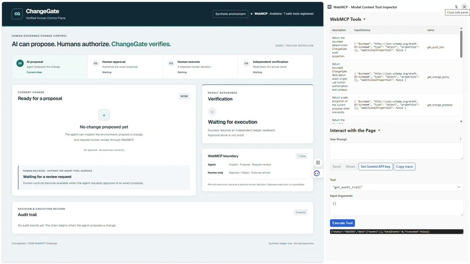Click the tool output result JSON bar
The width and height of the screenshot is (470, 264).
397,231
